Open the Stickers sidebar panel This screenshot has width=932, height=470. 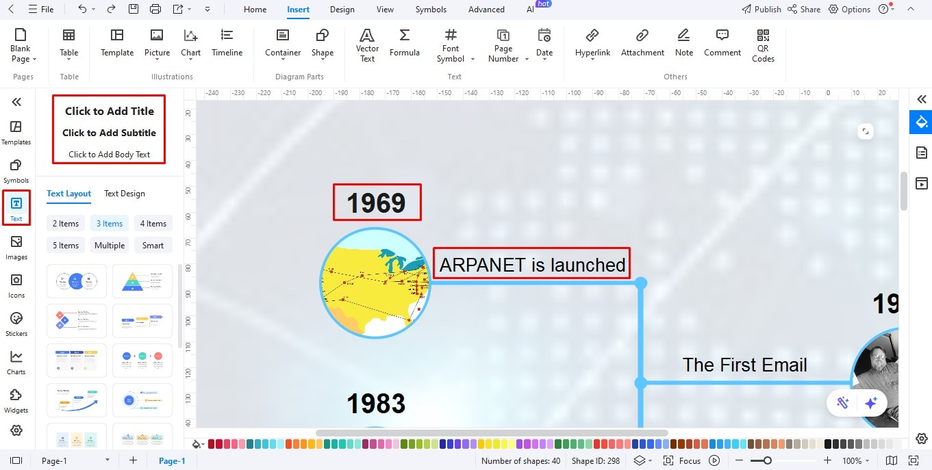[16, 324]
